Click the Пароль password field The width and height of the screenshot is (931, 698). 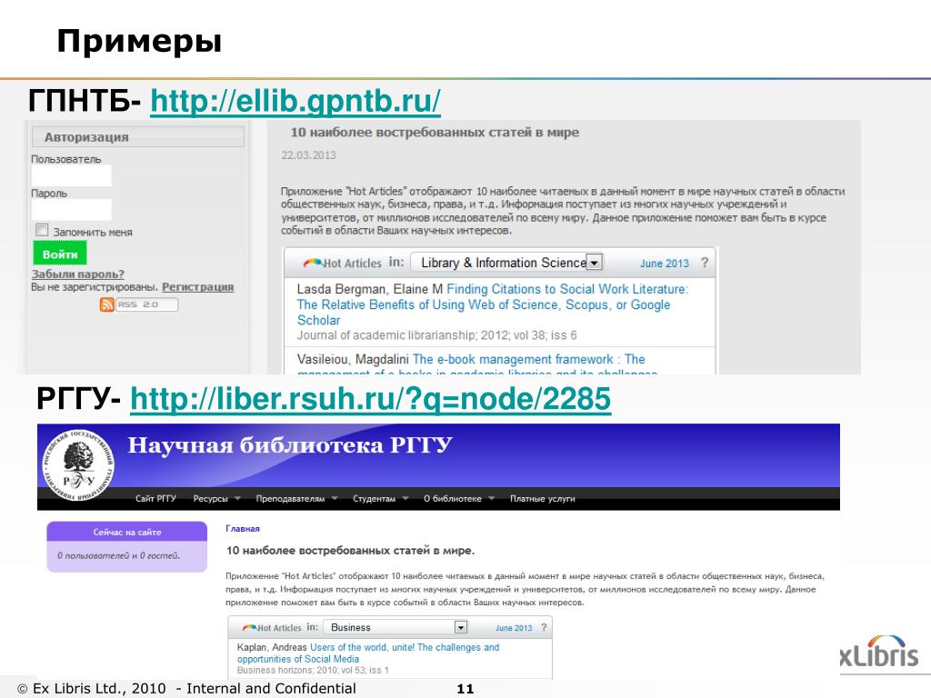(71, 210)
